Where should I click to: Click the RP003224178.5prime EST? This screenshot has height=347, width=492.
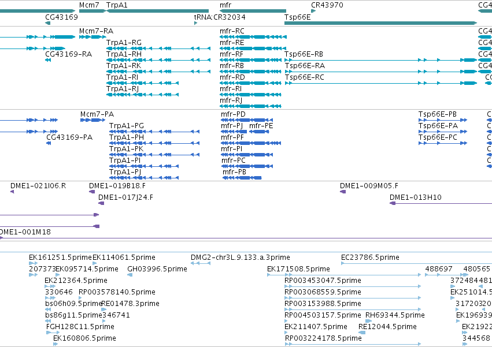coord(353,344)
